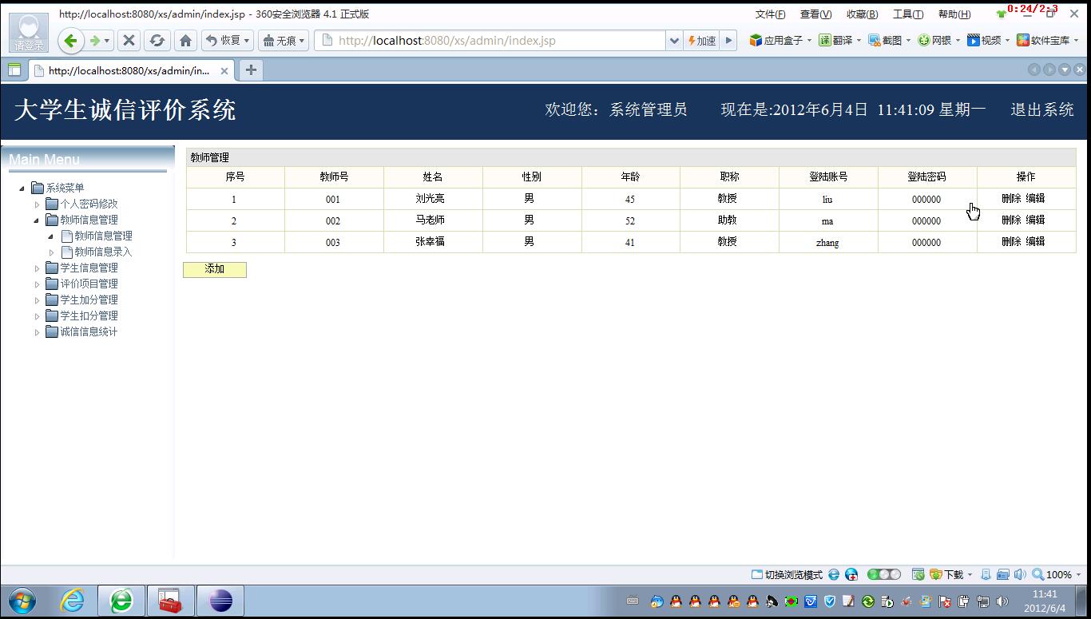The width and height of the screenshot is (1091, 619).
Task: Expand the 个人密码修改 folder
Action: 37,204
